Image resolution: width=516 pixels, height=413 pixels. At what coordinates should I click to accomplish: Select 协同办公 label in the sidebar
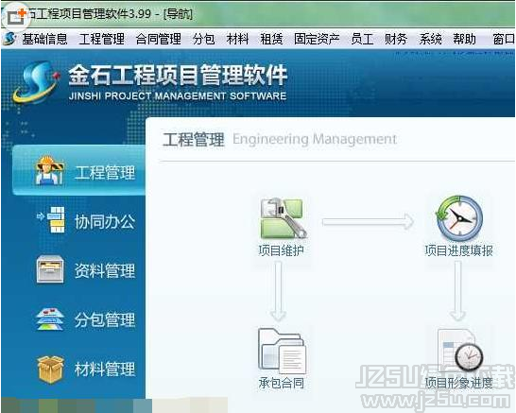coord(105,221)
